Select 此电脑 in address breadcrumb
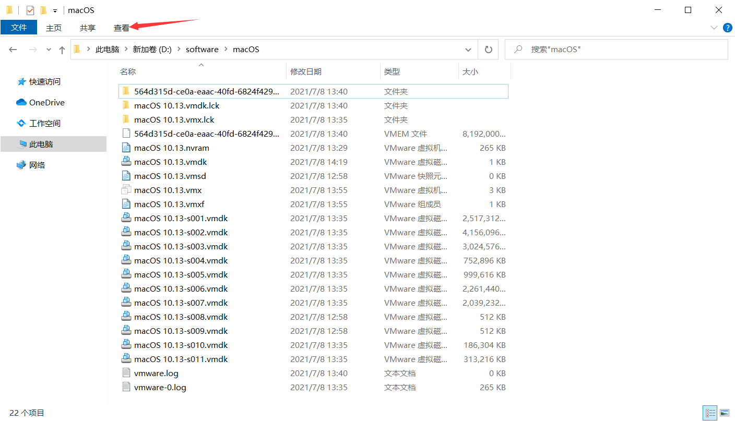 (x=107, y=50)
